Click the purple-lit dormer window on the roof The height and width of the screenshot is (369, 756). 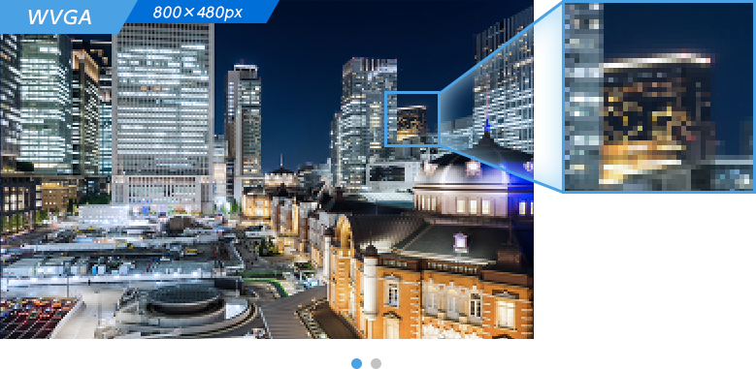pyautogui.click(x=460, y=241)
